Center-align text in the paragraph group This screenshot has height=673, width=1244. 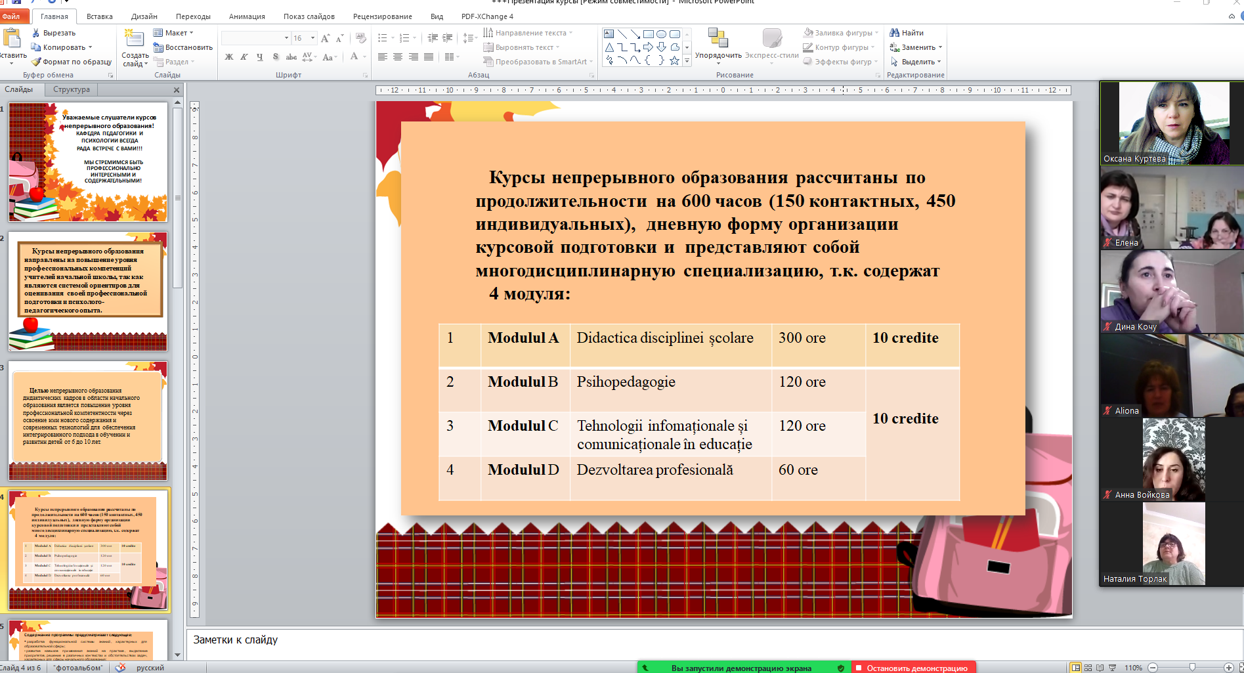[398, 57]
